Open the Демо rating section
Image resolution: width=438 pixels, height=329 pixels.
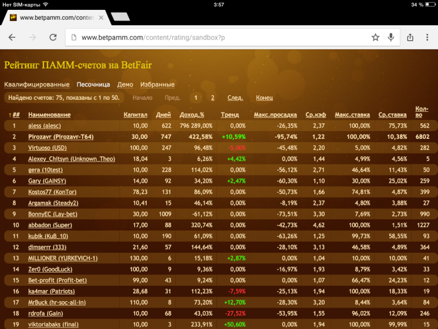point(125,84)
